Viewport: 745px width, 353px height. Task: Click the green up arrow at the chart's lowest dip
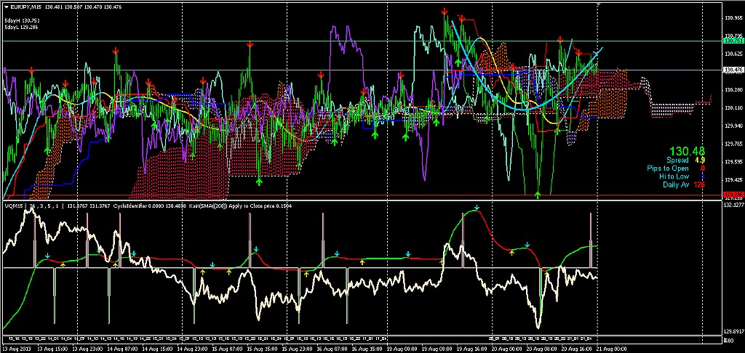(x=538, y=194)
